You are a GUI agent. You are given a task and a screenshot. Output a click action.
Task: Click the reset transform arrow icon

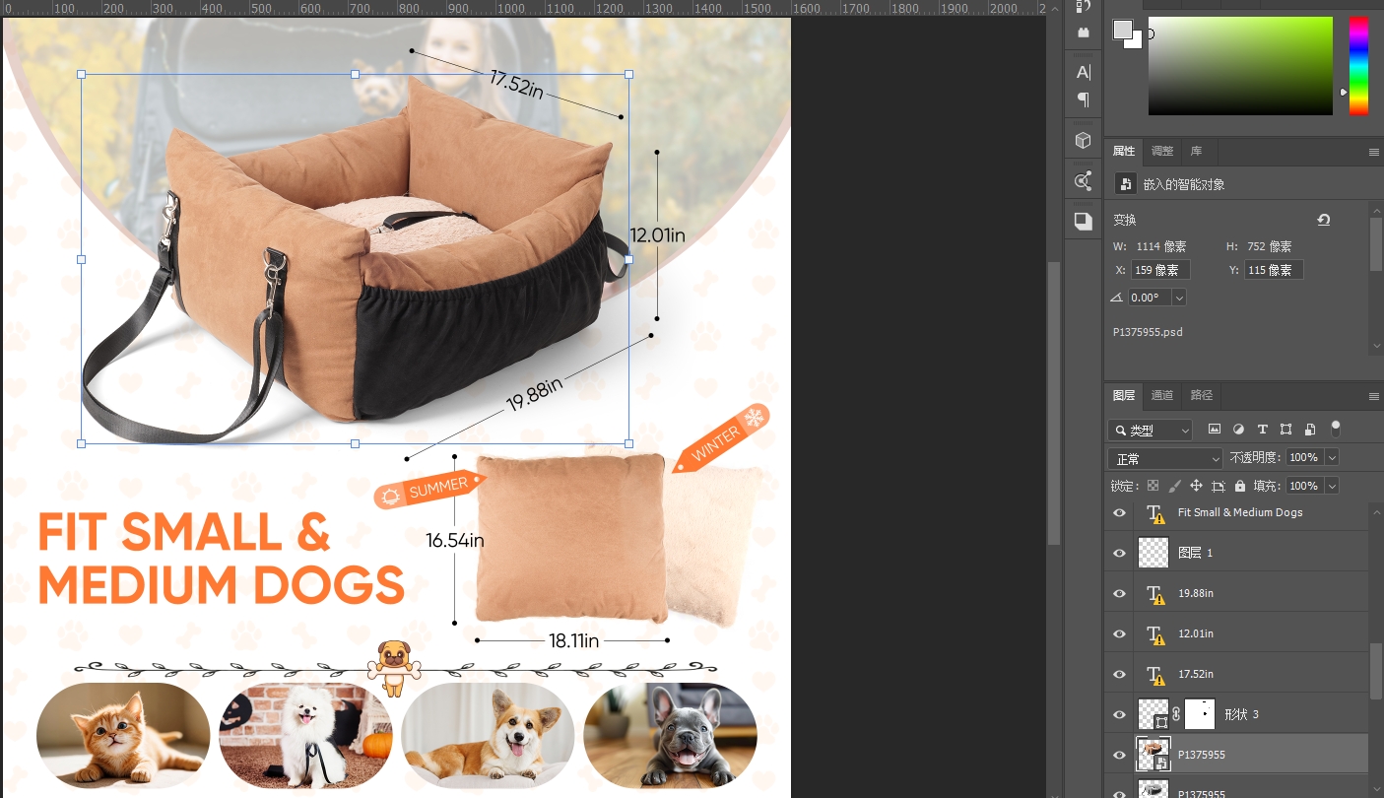(1323, 220)
